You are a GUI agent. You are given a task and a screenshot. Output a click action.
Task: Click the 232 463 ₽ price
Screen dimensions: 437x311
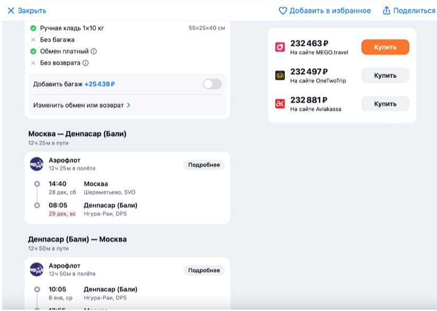point(309,44)
